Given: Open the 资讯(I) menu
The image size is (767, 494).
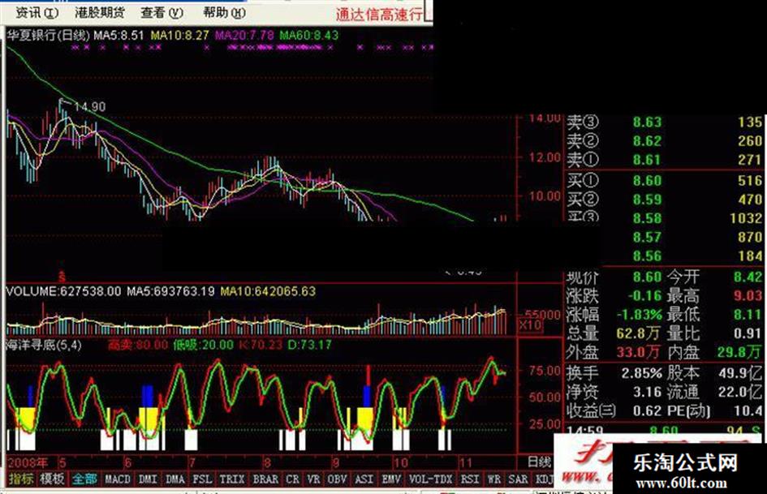Looking at the screenshot, I should [x=37, y=13].
